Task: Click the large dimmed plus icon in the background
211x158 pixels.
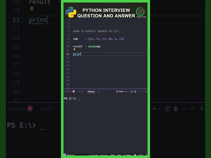Action: 154,109
